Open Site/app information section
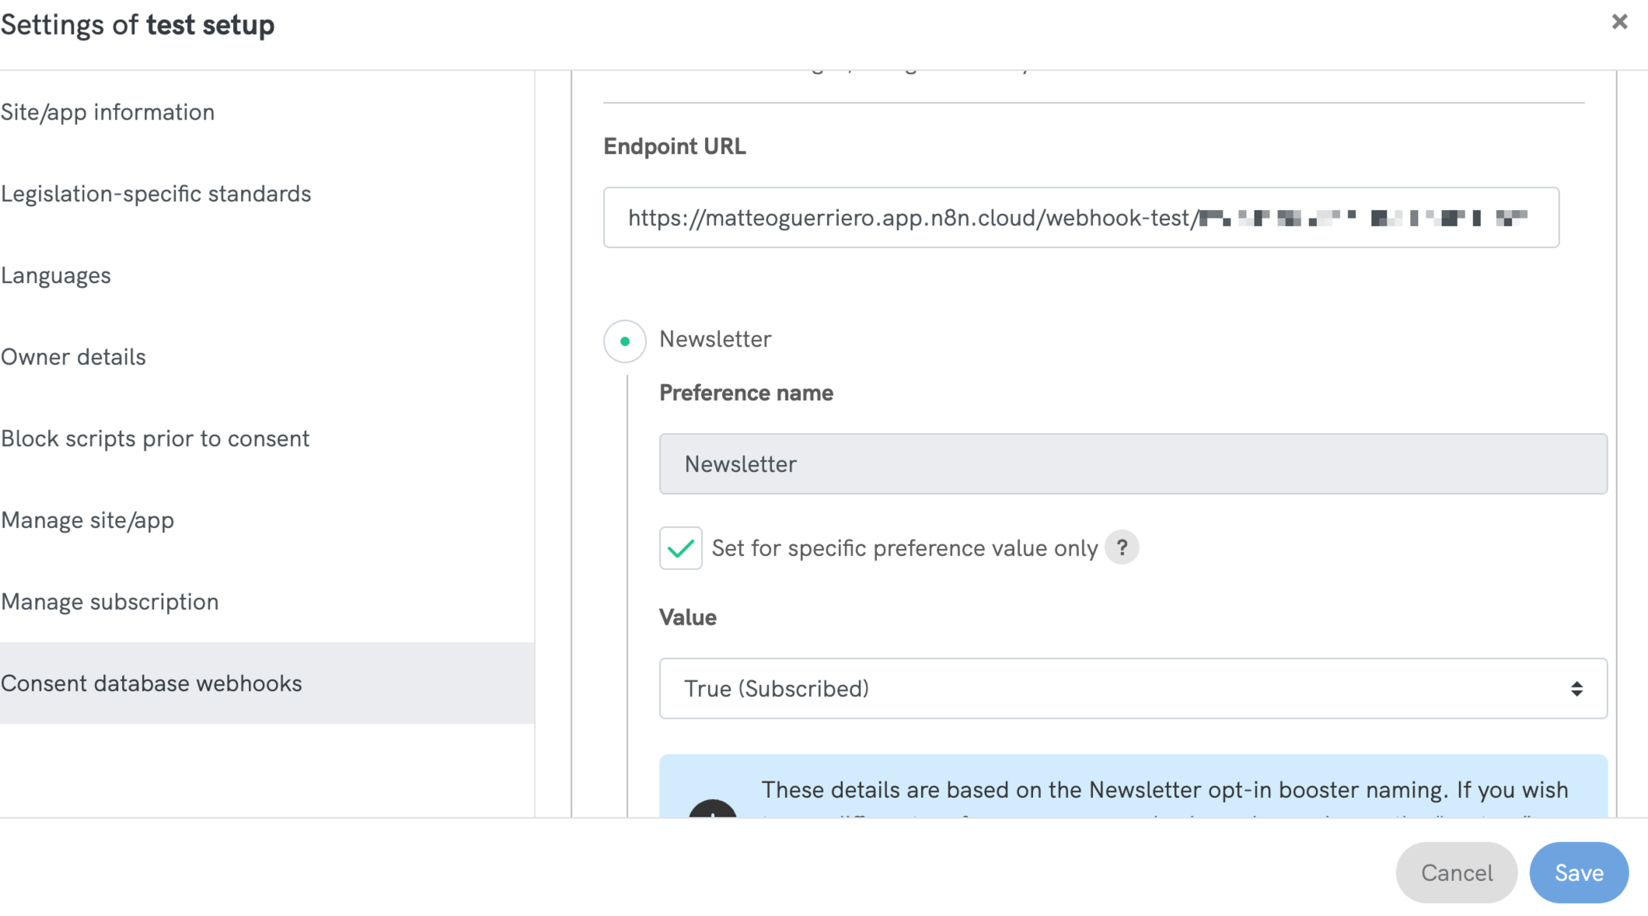Viewport: 1648px width, 916px height. (x=108, y=112)
